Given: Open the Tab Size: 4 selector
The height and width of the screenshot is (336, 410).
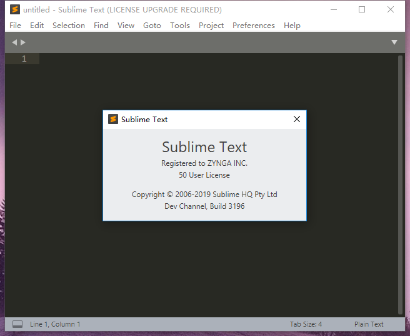Looking at the screenshot, I should click(306, 324).
